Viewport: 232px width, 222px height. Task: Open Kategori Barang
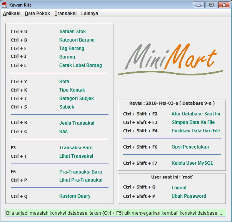click(x=77, y=40)
